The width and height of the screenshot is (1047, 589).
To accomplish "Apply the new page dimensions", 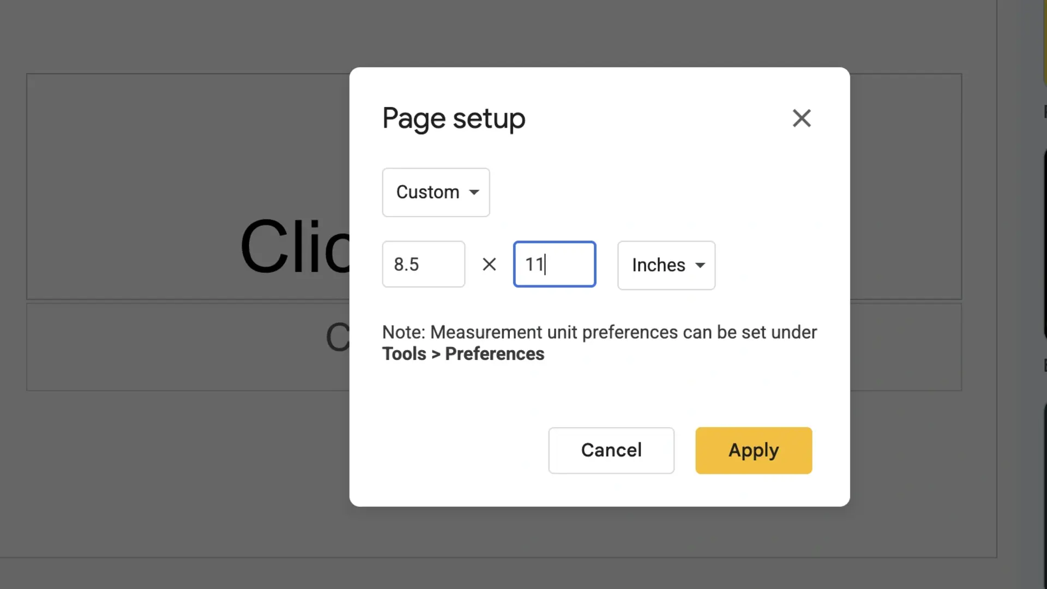I will click(753, 450).
